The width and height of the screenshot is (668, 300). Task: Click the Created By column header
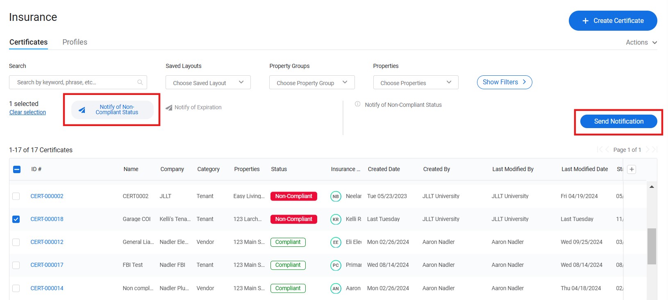(x=436, y=169)
